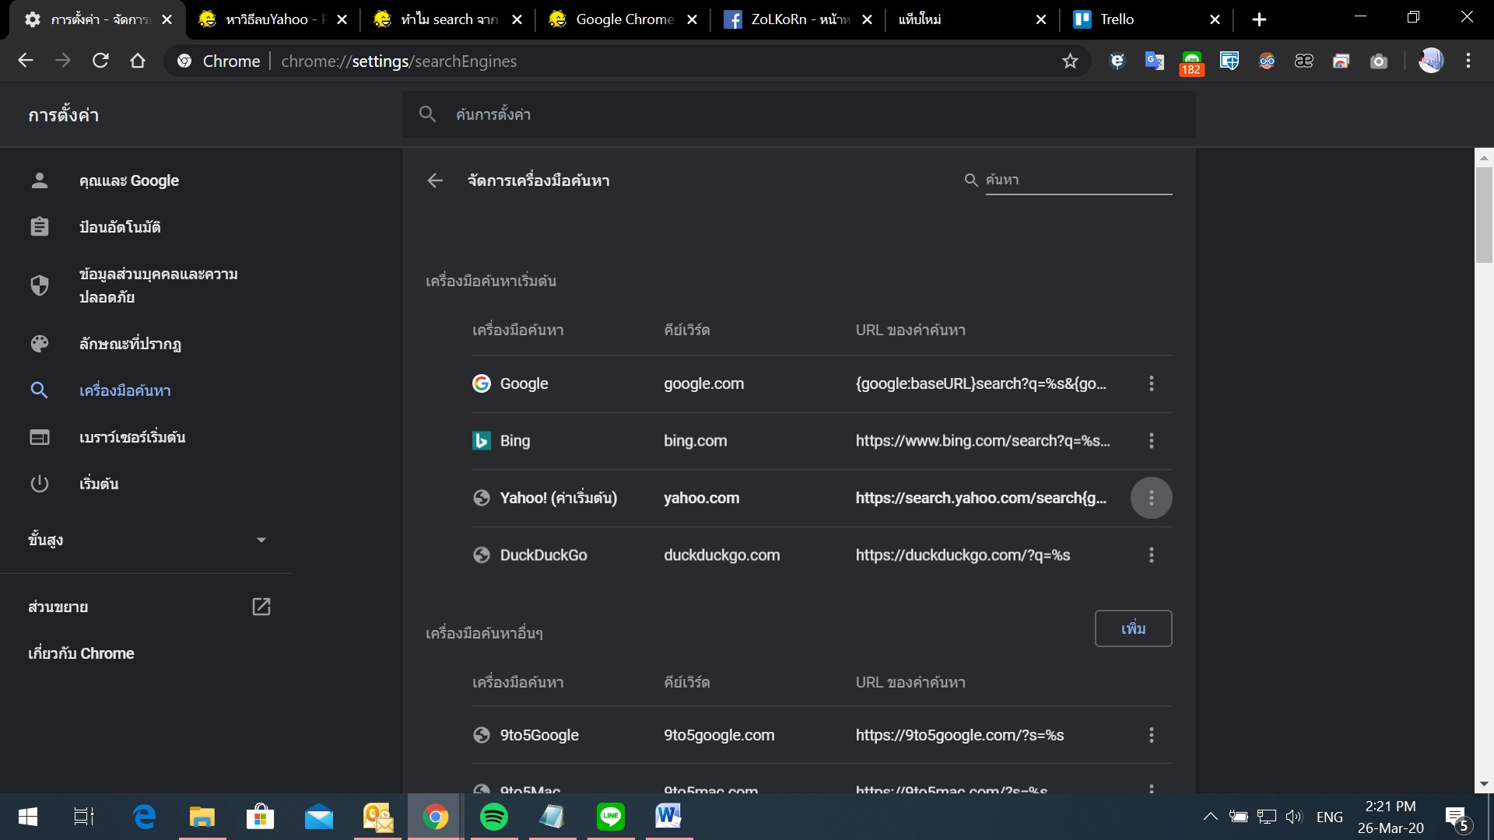Open Microsoft Word from the taskbar
This screenshot has height=840, width=1494.
tap(668, 817)
